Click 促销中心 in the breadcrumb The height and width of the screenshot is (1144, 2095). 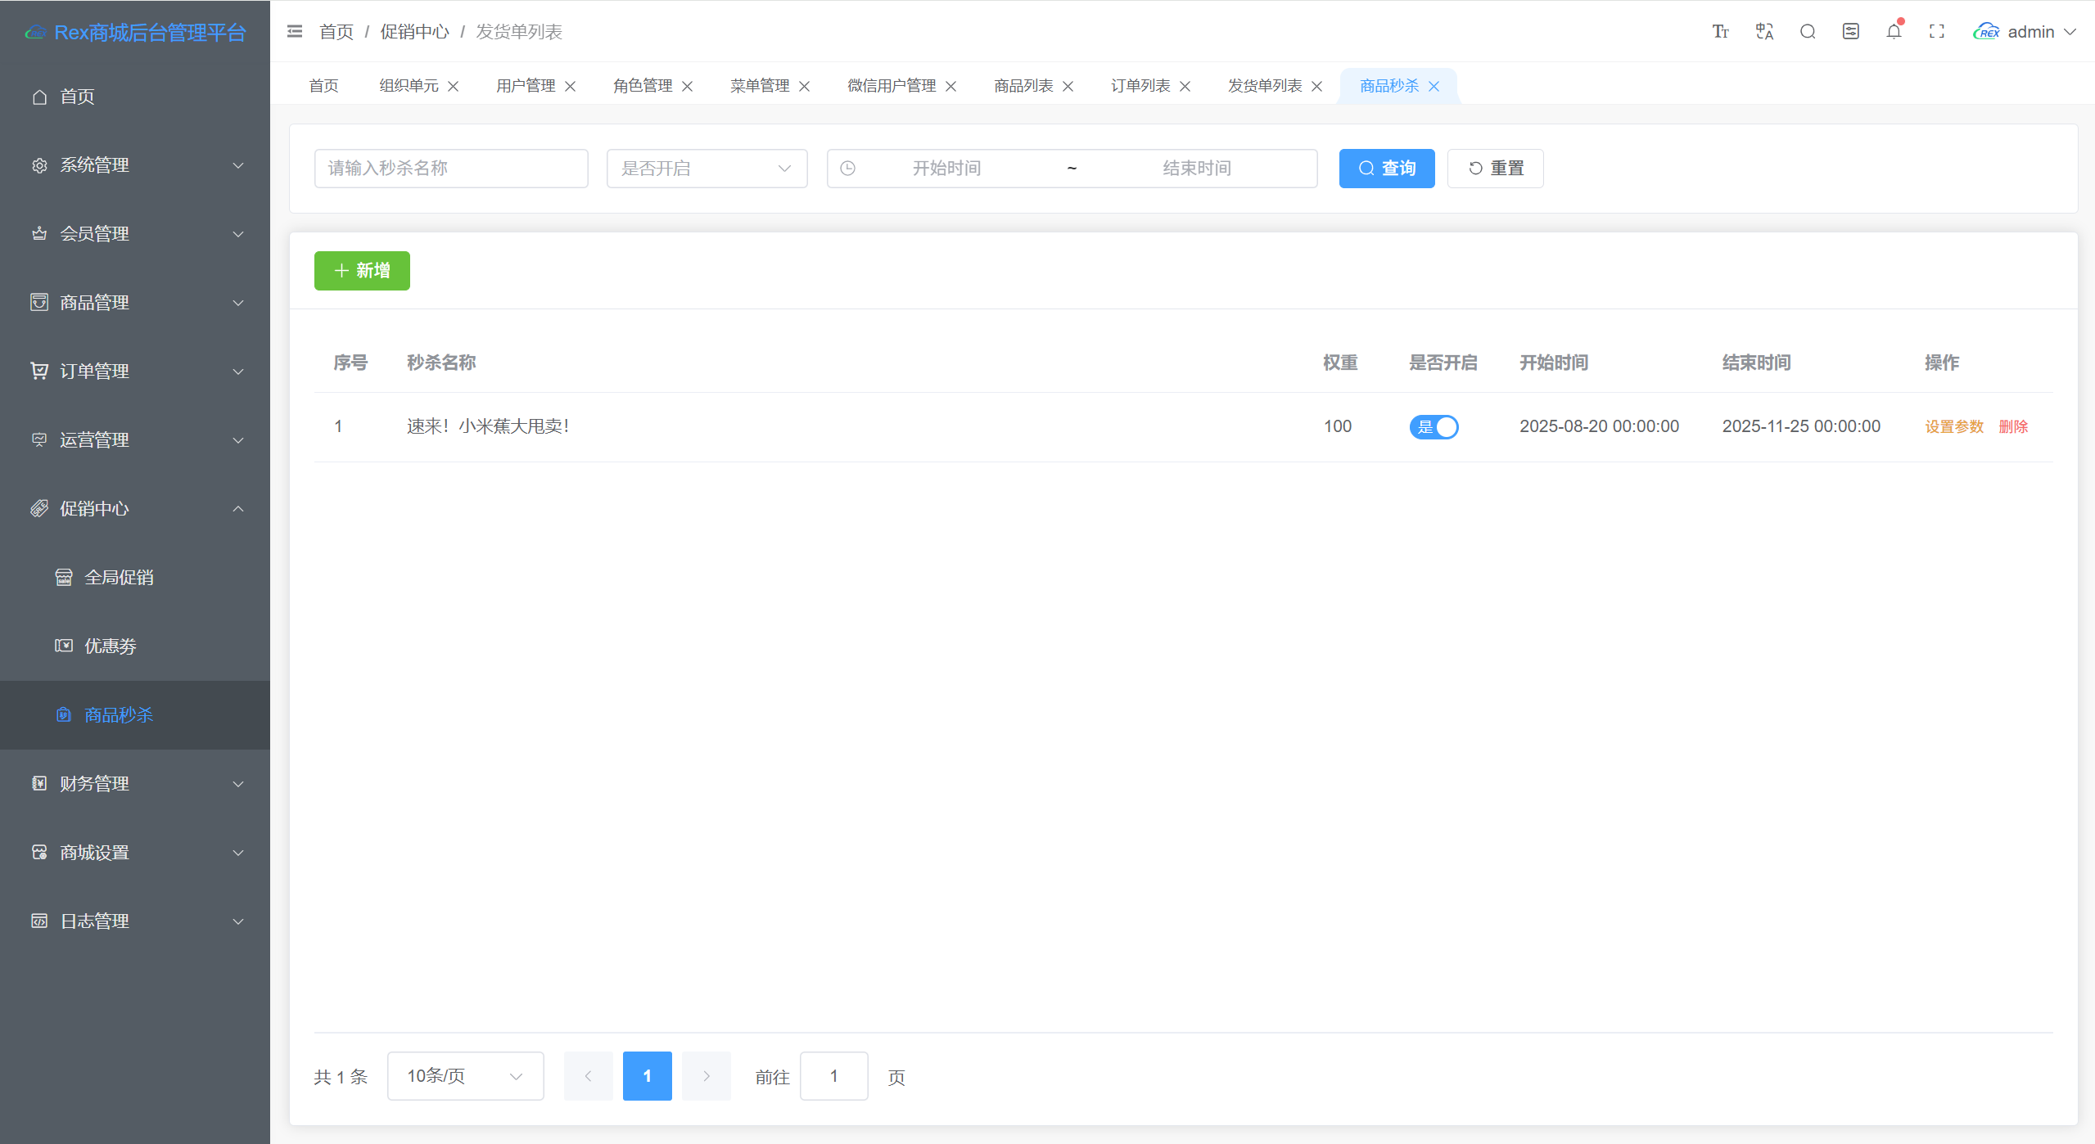pyautogui.click(x=414, y=31)
